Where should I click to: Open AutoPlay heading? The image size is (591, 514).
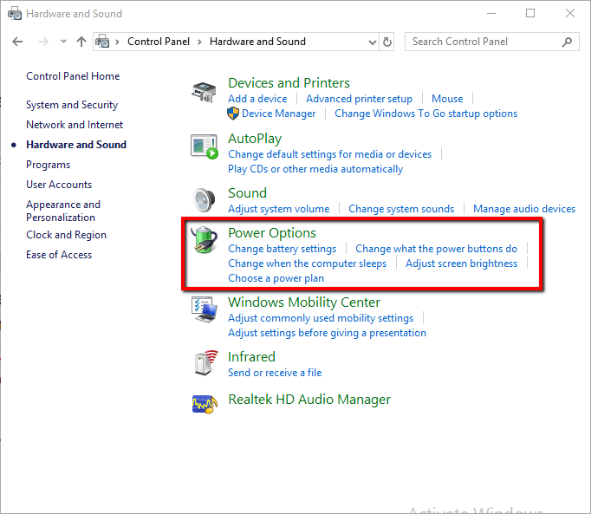click(255, 139)
